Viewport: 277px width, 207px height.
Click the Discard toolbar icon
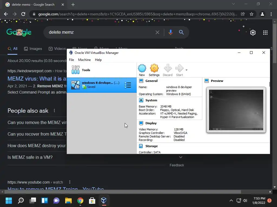pos(167,70)
